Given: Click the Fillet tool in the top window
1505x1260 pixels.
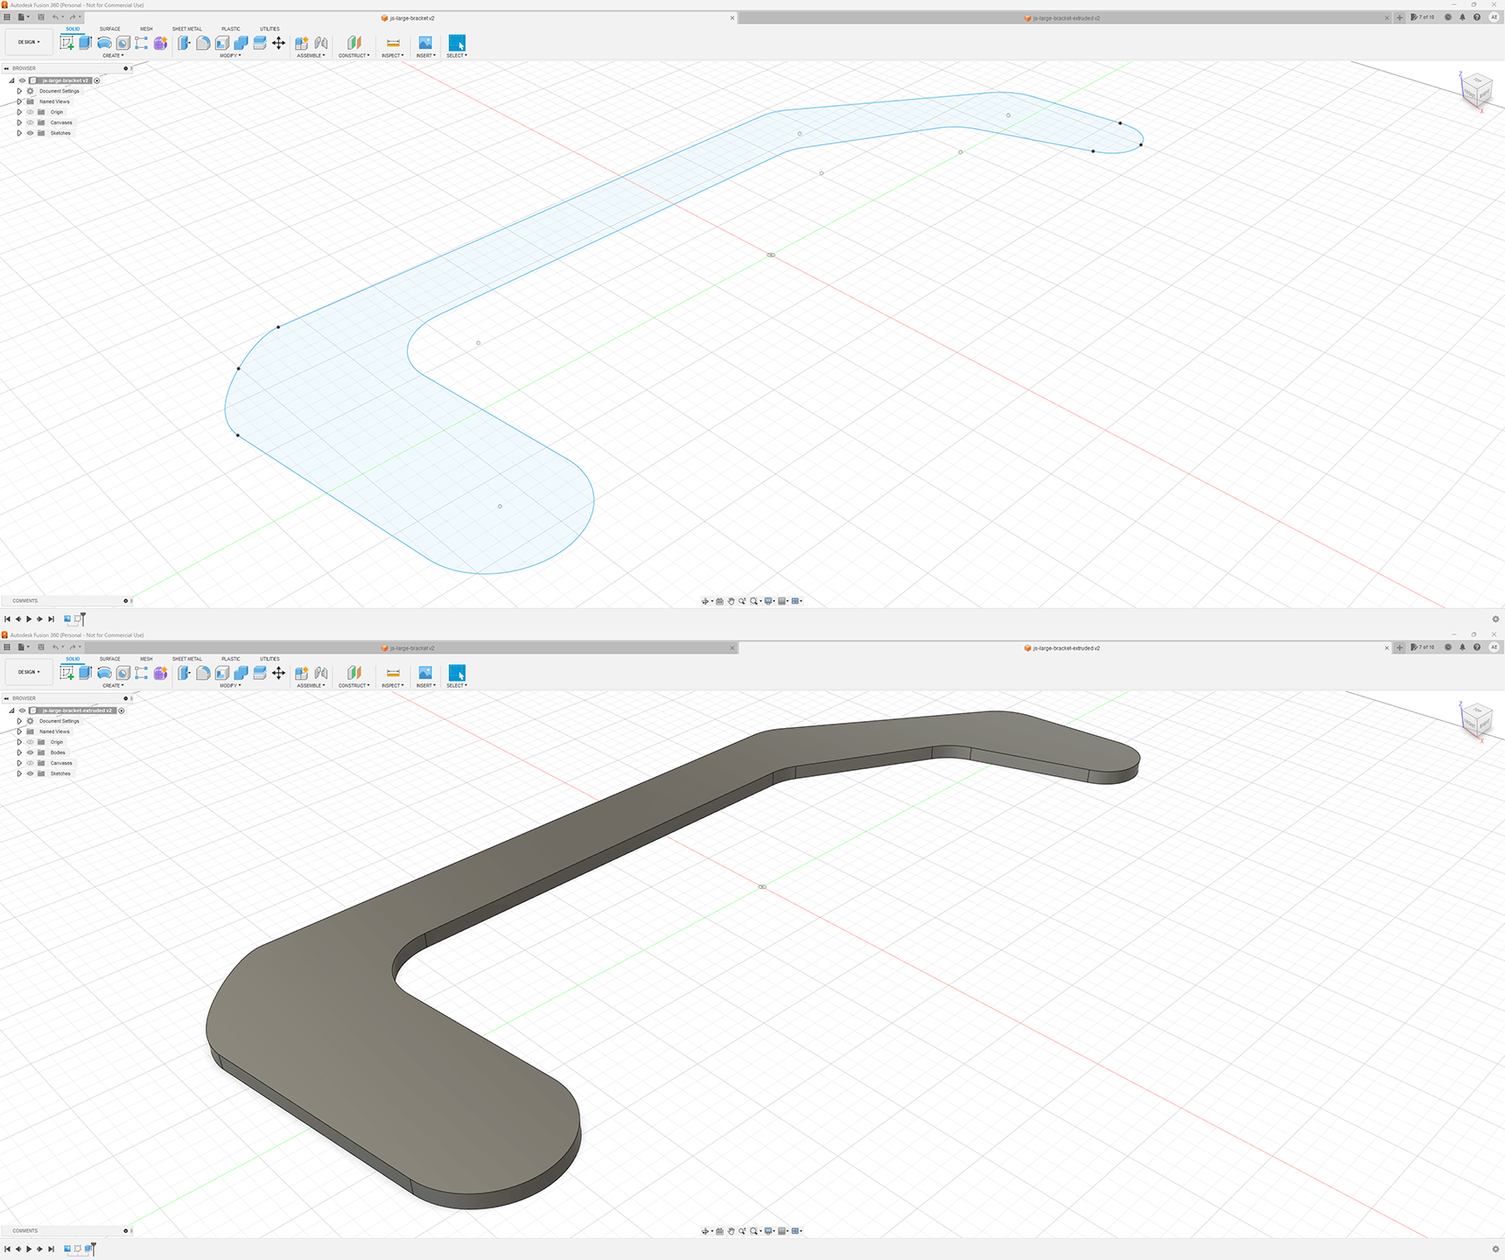Looking at the screenshot, I should click(x=203, y=43).
